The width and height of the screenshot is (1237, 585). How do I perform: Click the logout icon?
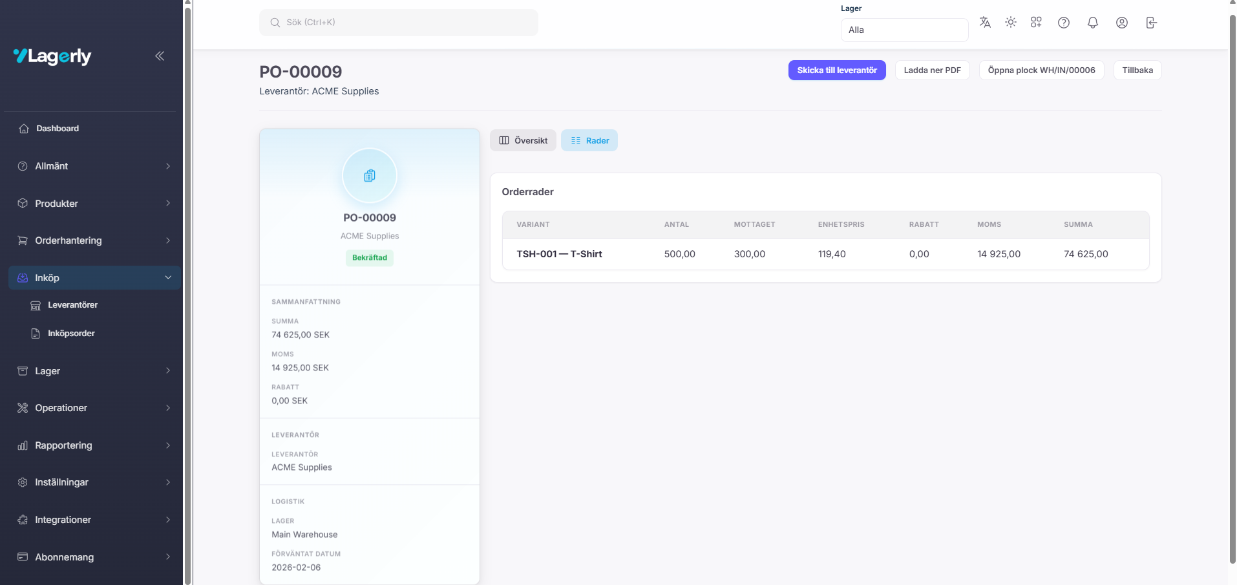coord(1151,23)
